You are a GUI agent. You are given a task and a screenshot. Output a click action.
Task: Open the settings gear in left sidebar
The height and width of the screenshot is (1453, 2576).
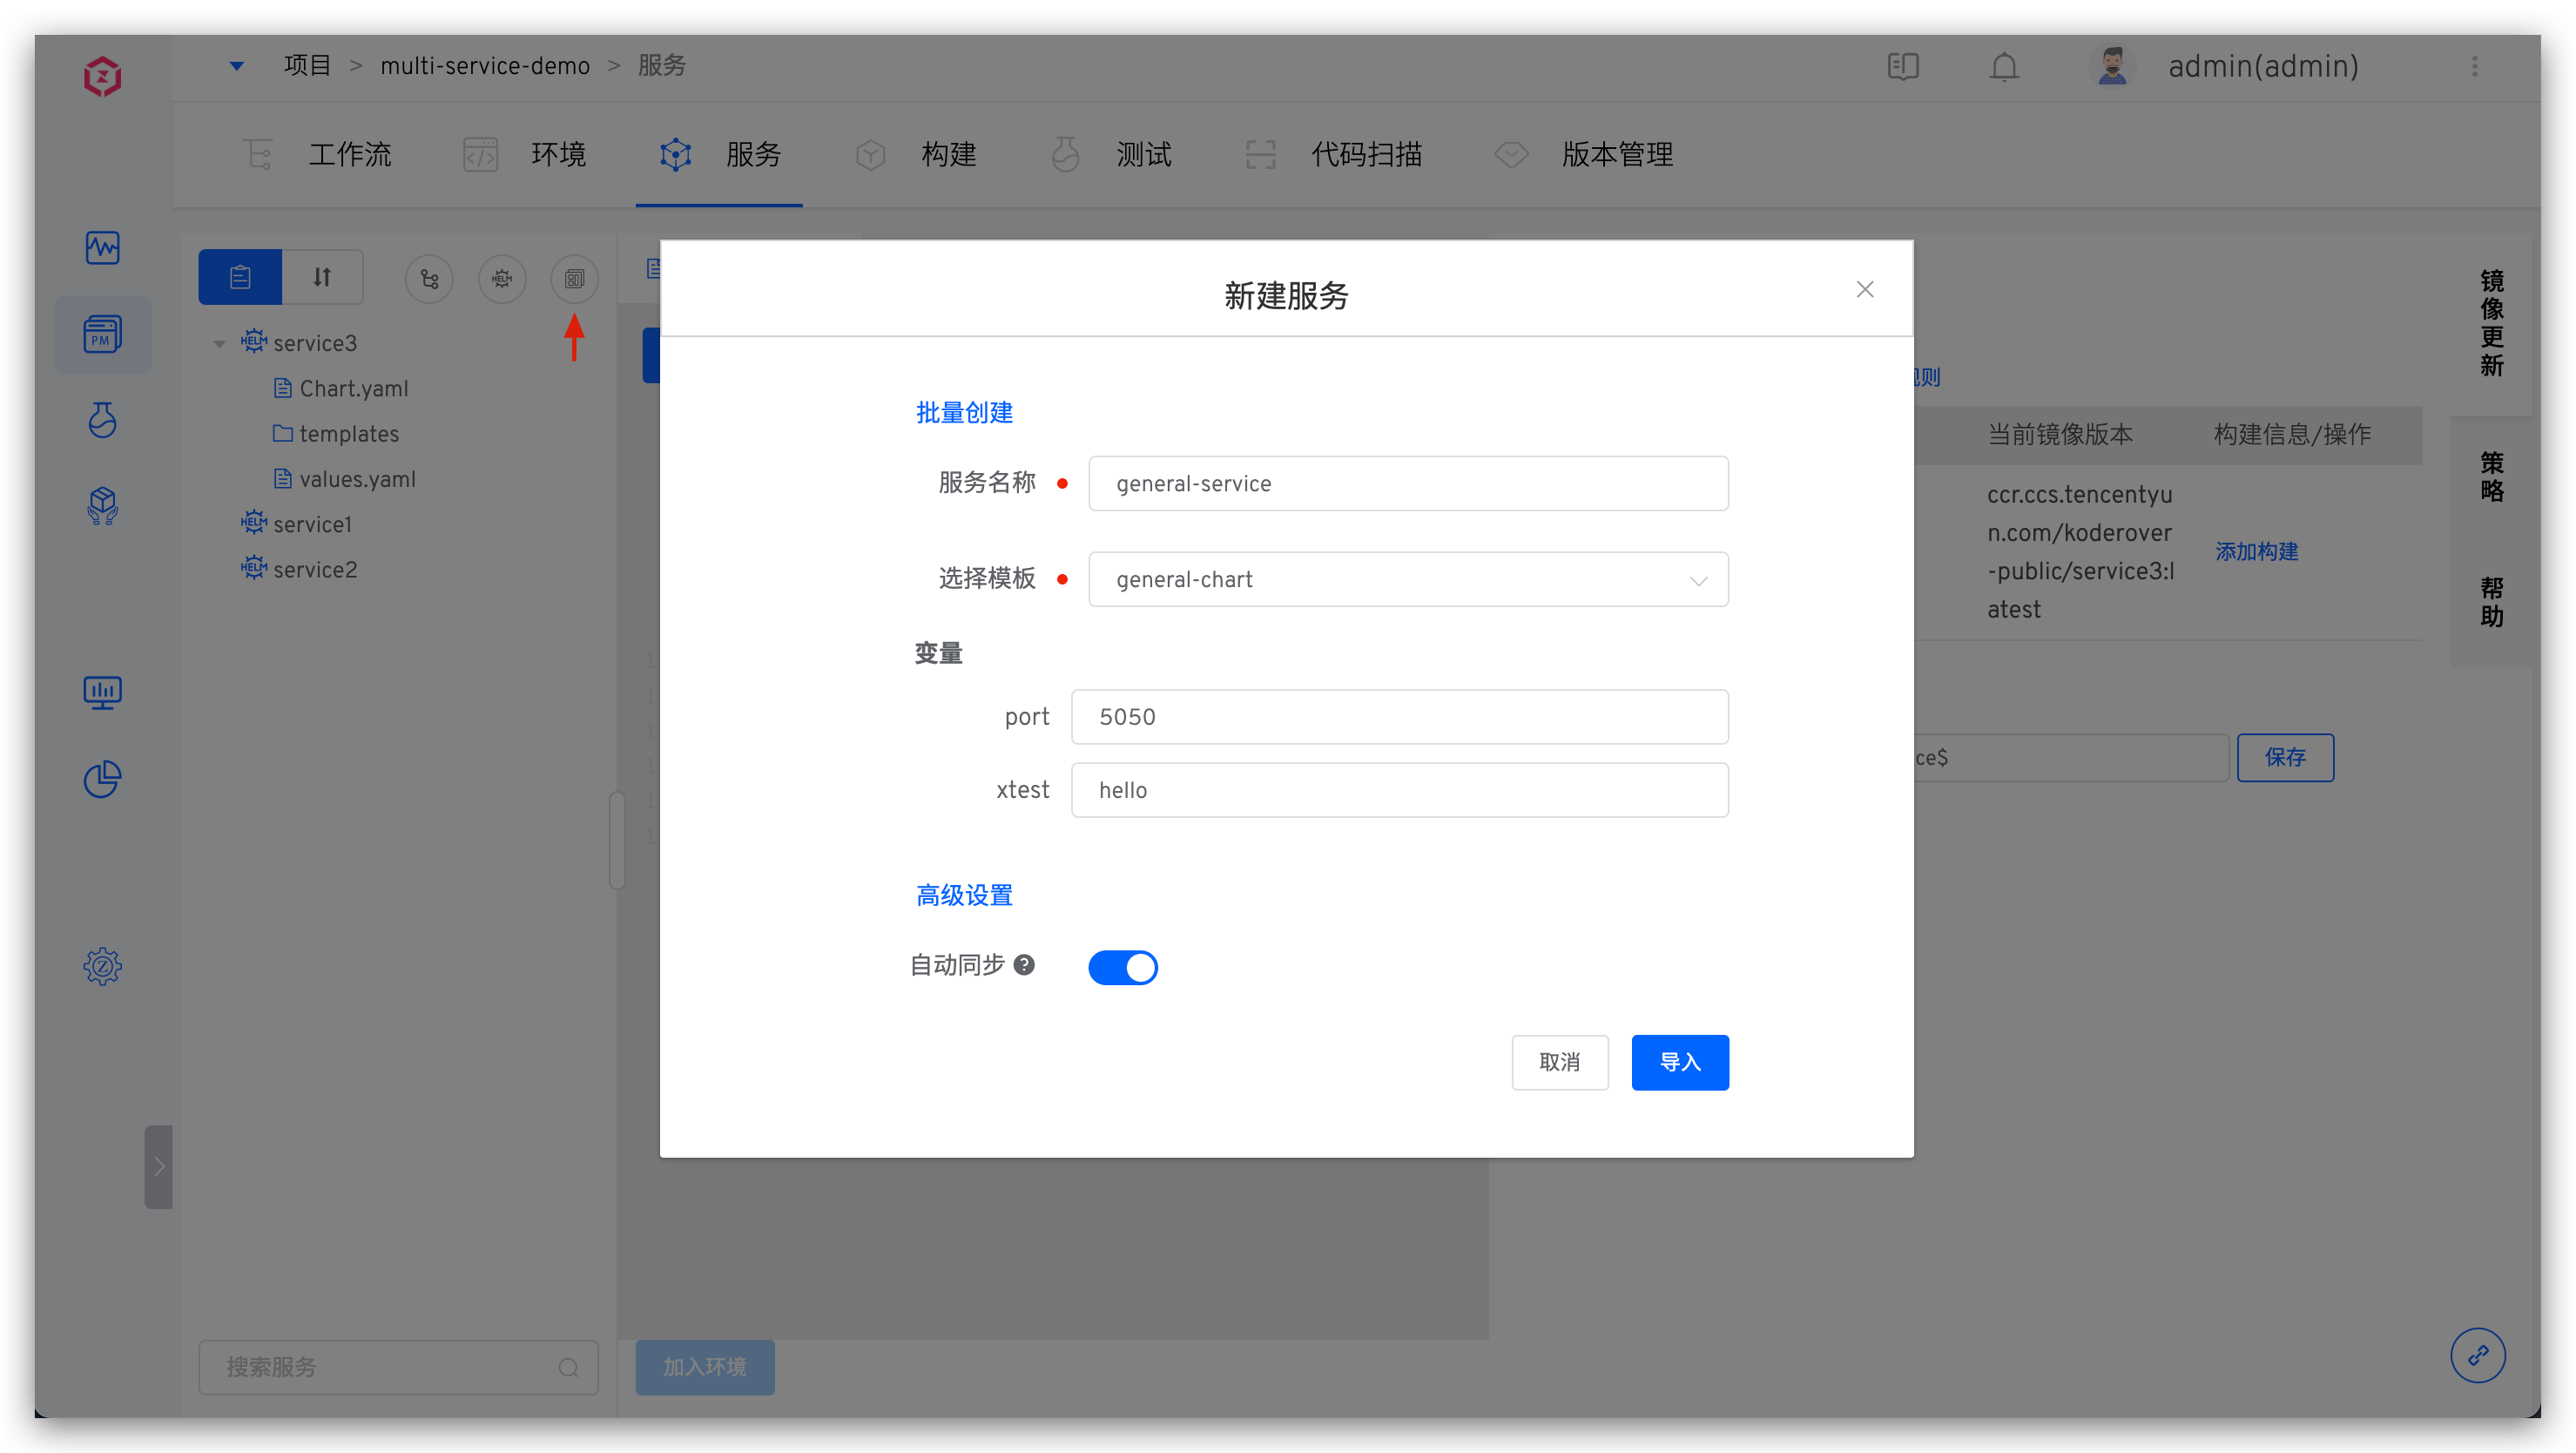click(103, 966)
